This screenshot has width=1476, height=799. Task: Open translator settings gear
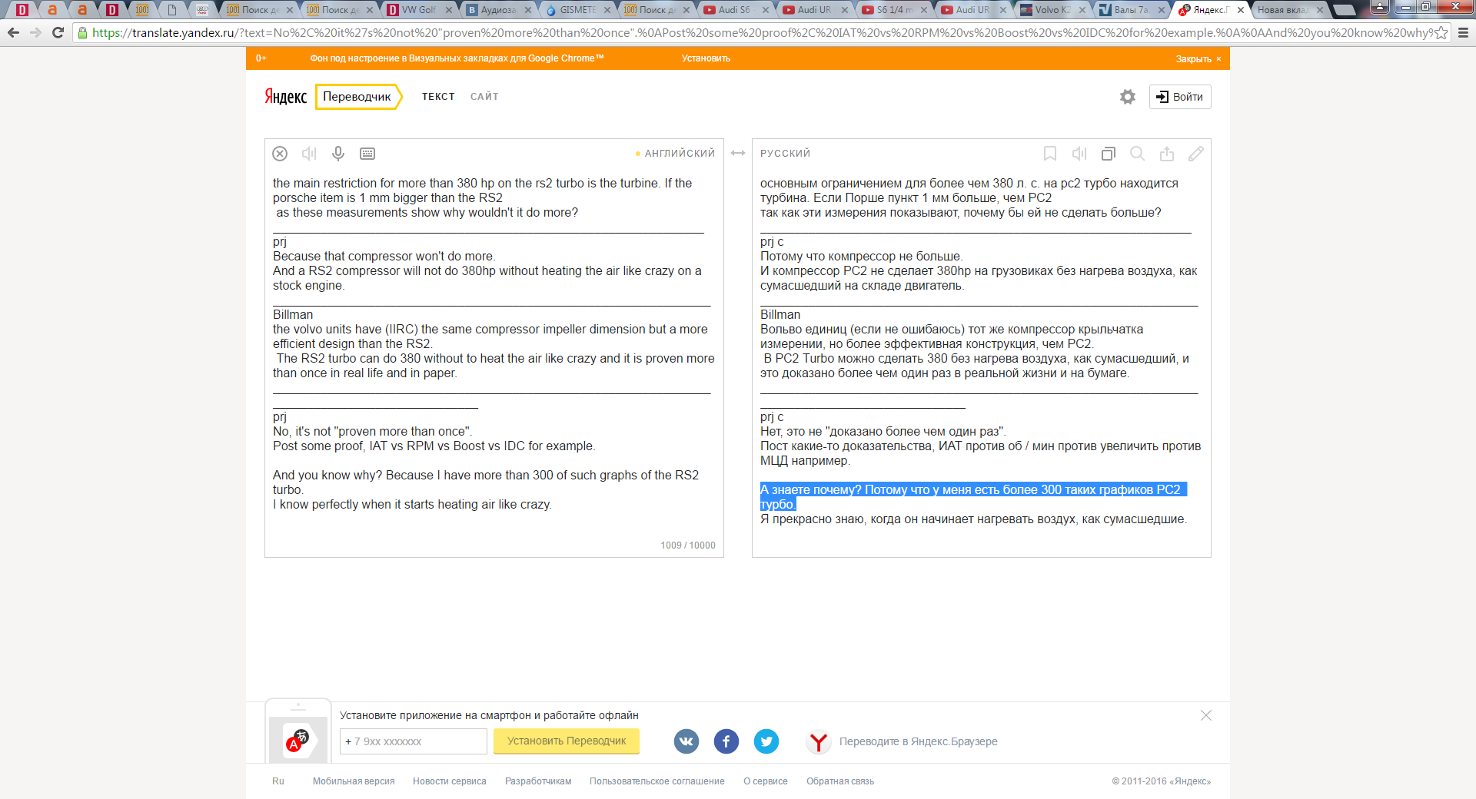click(1127, 97)
